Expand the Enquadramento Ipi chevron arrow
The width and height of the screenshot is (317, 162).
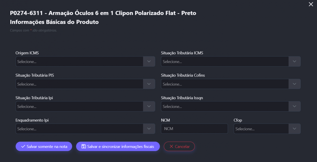click(149, 129)
